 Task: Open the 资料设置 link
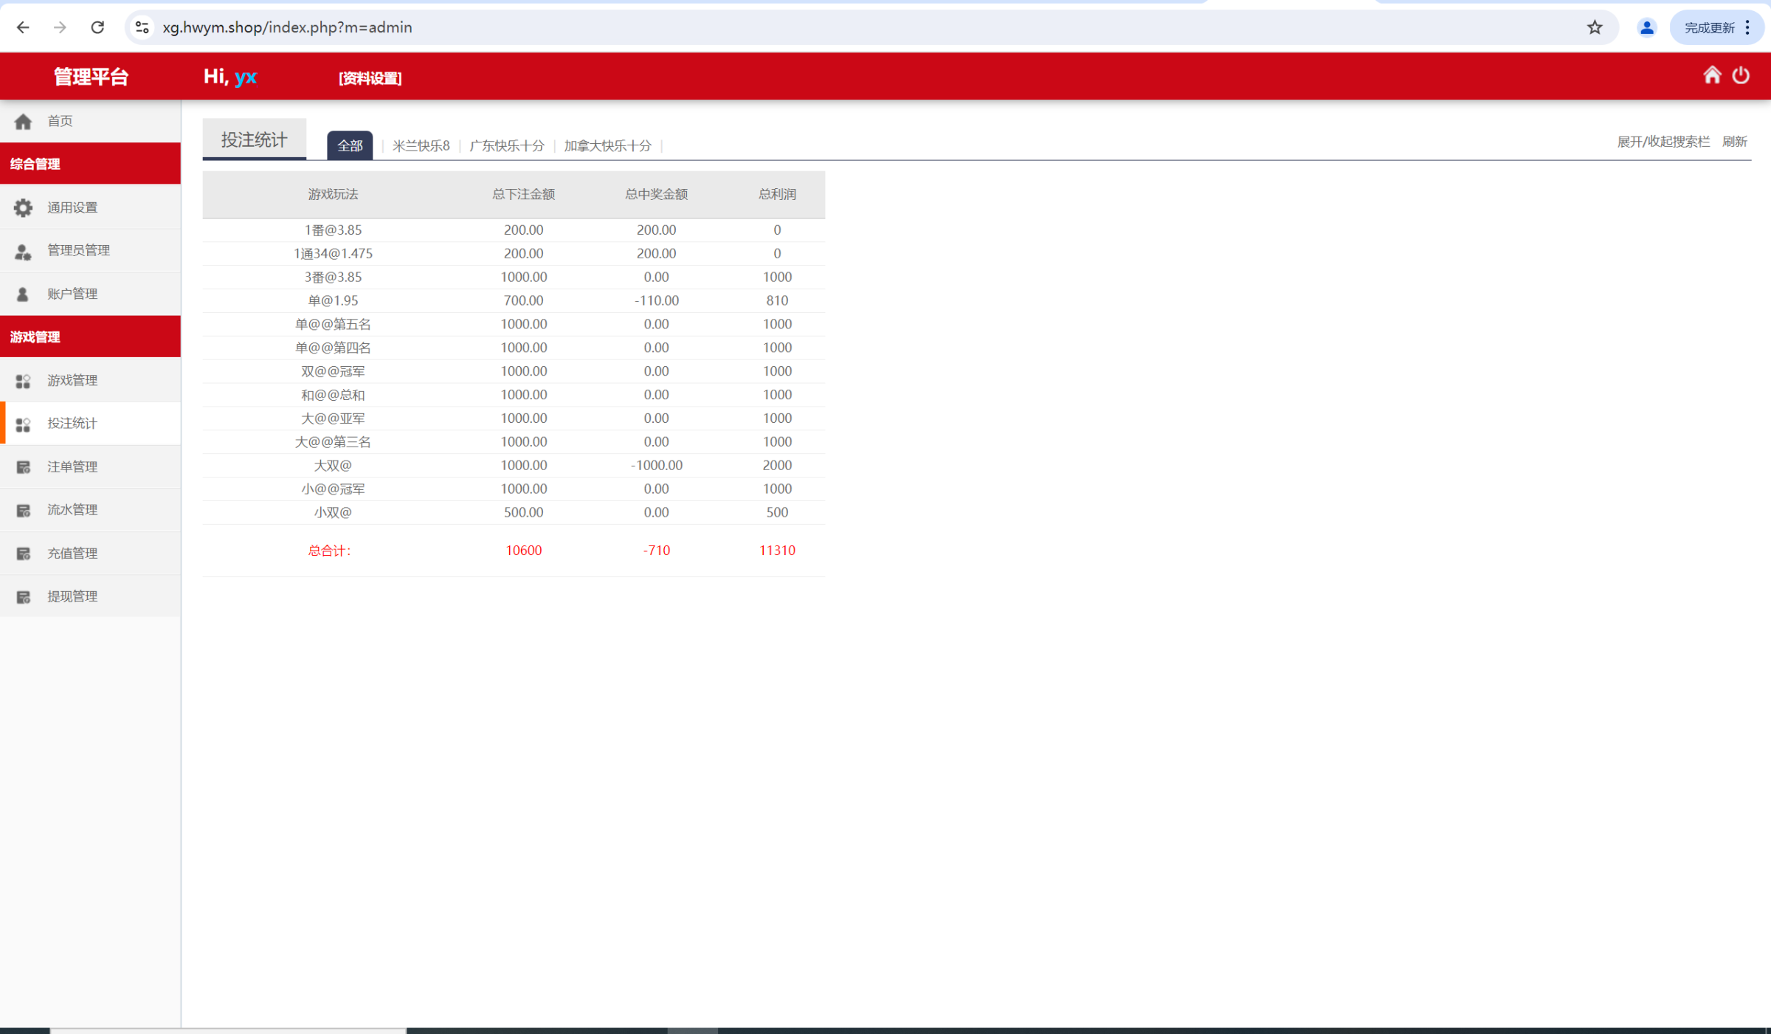370,77
